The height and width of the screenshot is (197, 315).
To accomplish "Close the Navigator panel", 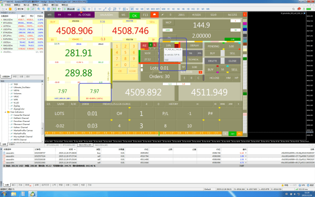I will (42, 81).
